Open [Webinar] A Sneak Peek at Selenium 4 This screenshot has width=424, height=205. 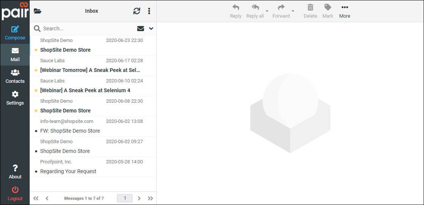93,86
